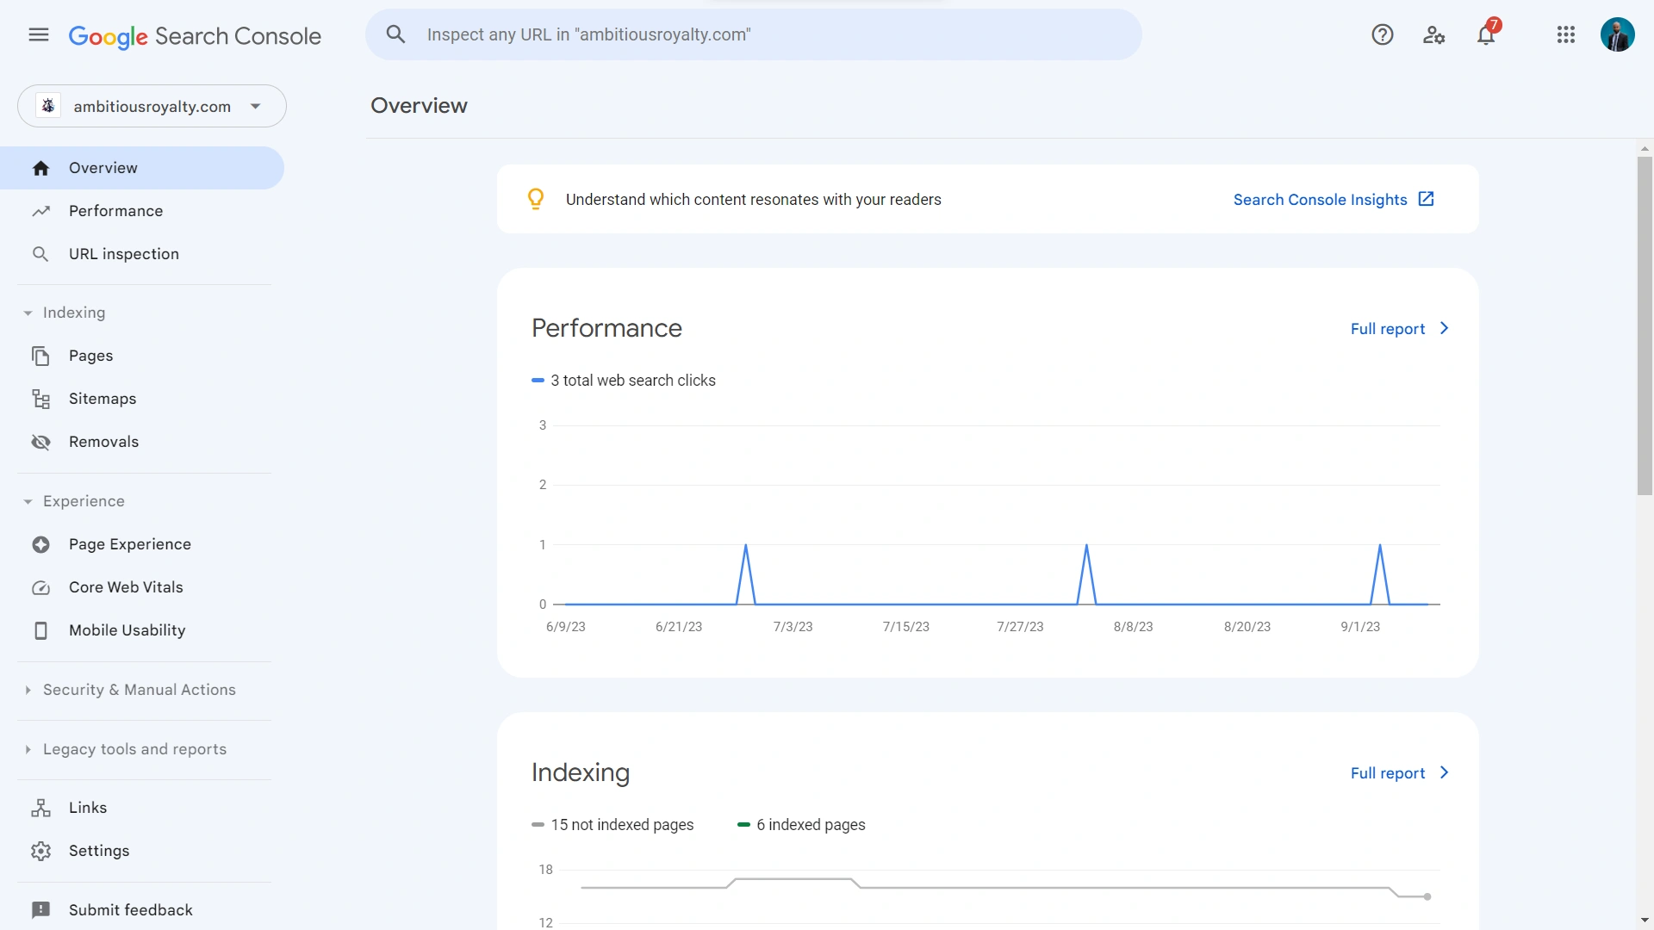This screenshot has height=930, width=1654.
Task: Open the Pages indexing report
Action: (90, 355)
